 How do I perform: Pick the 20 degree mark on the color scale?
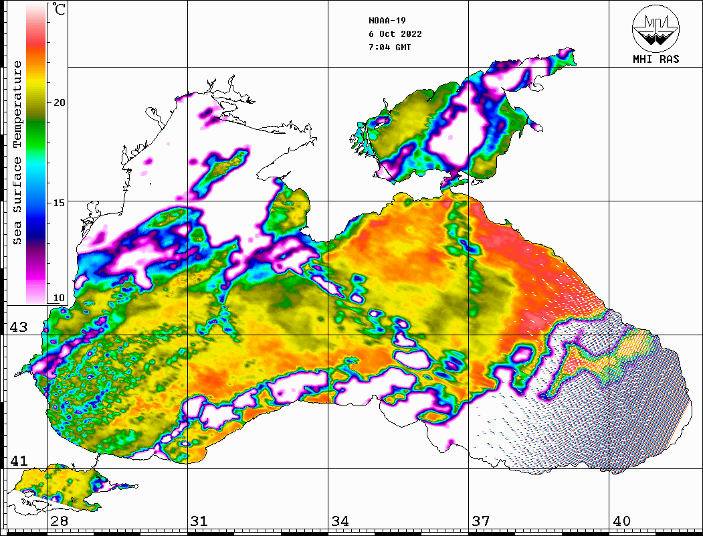pyautogui.click(x=60, y=102)
